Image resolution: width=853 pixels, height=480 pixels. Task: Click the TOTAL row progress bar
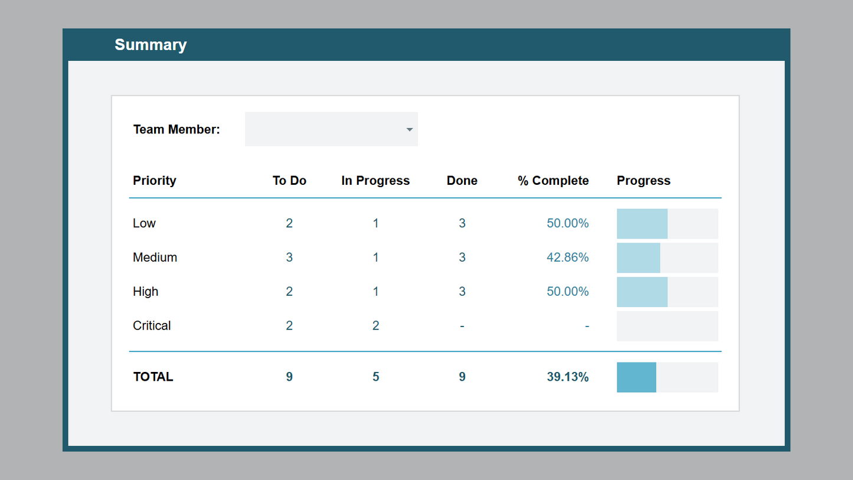click(667, 377)
